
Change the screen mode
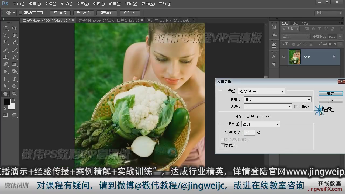14,115
